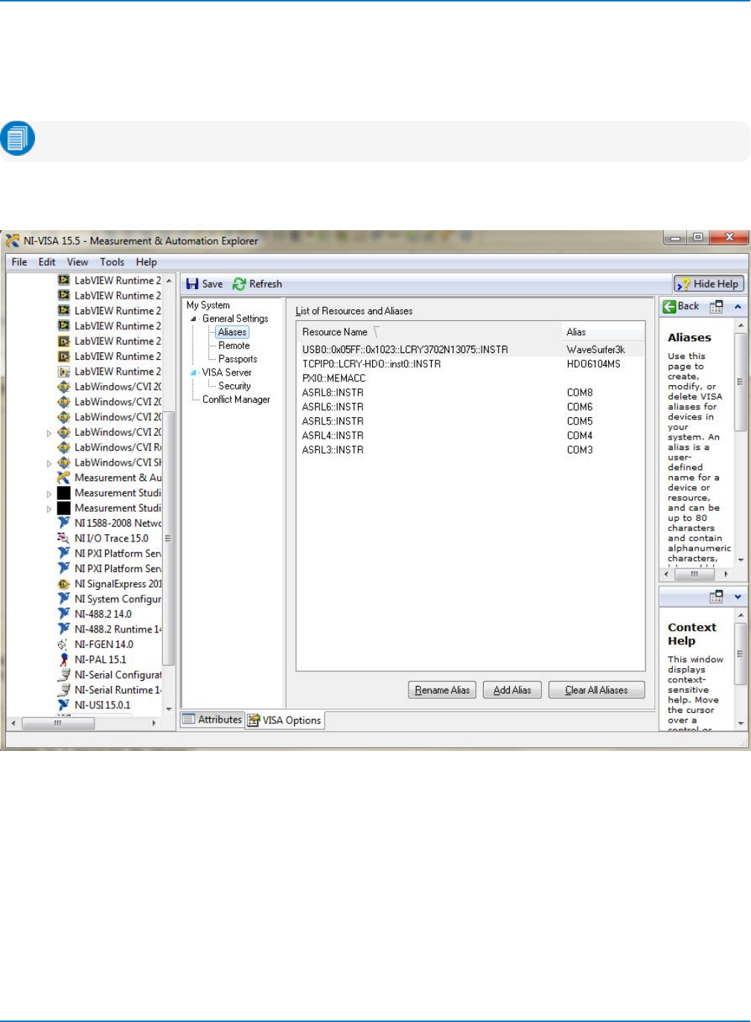
Task: Collapse the VISA Server tree node
Action: (x=194, y=372)
